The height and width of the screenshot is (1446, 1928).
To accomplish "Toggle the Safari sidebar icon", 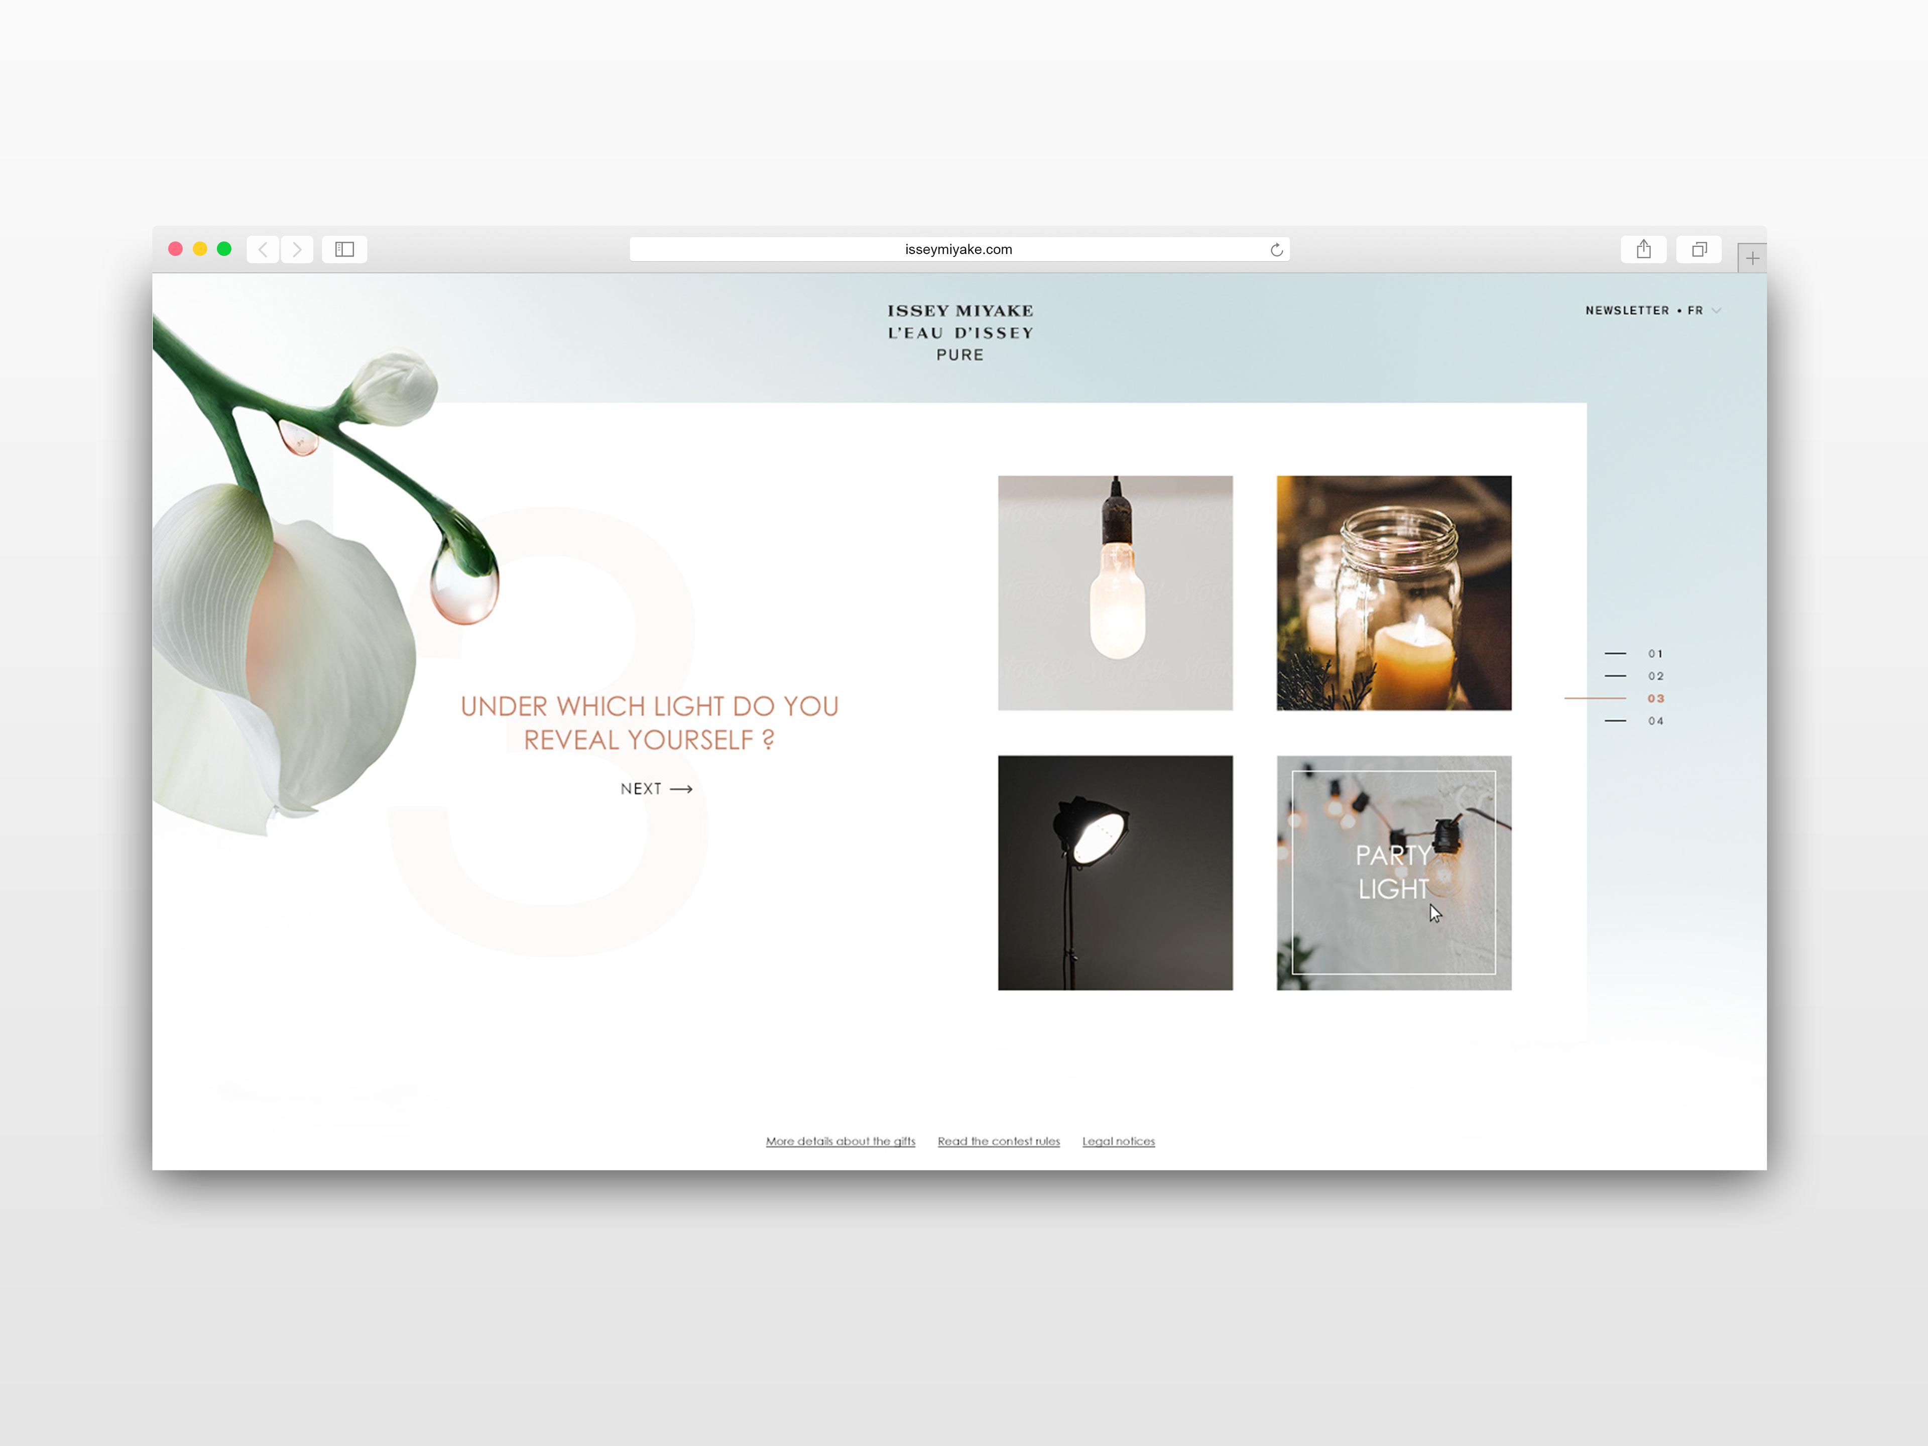I will pyautogui.click(x=344, y=249).
